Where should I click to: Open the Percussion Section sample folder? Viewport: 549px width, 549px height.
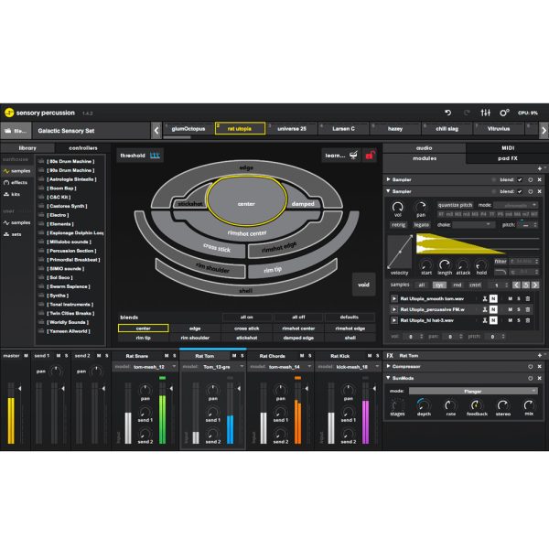(71, 251)
